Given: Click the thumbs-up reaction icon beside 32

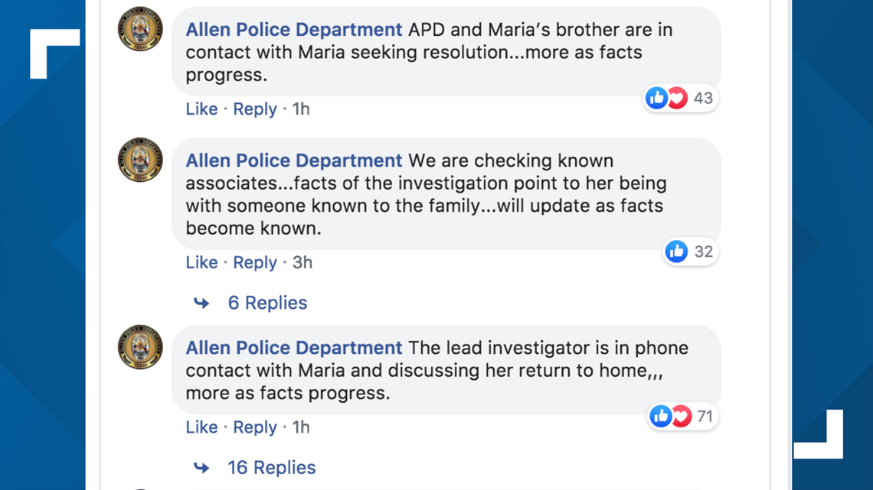Looking at the screenshot, I should pyautogui.click(x=676, y=251).
